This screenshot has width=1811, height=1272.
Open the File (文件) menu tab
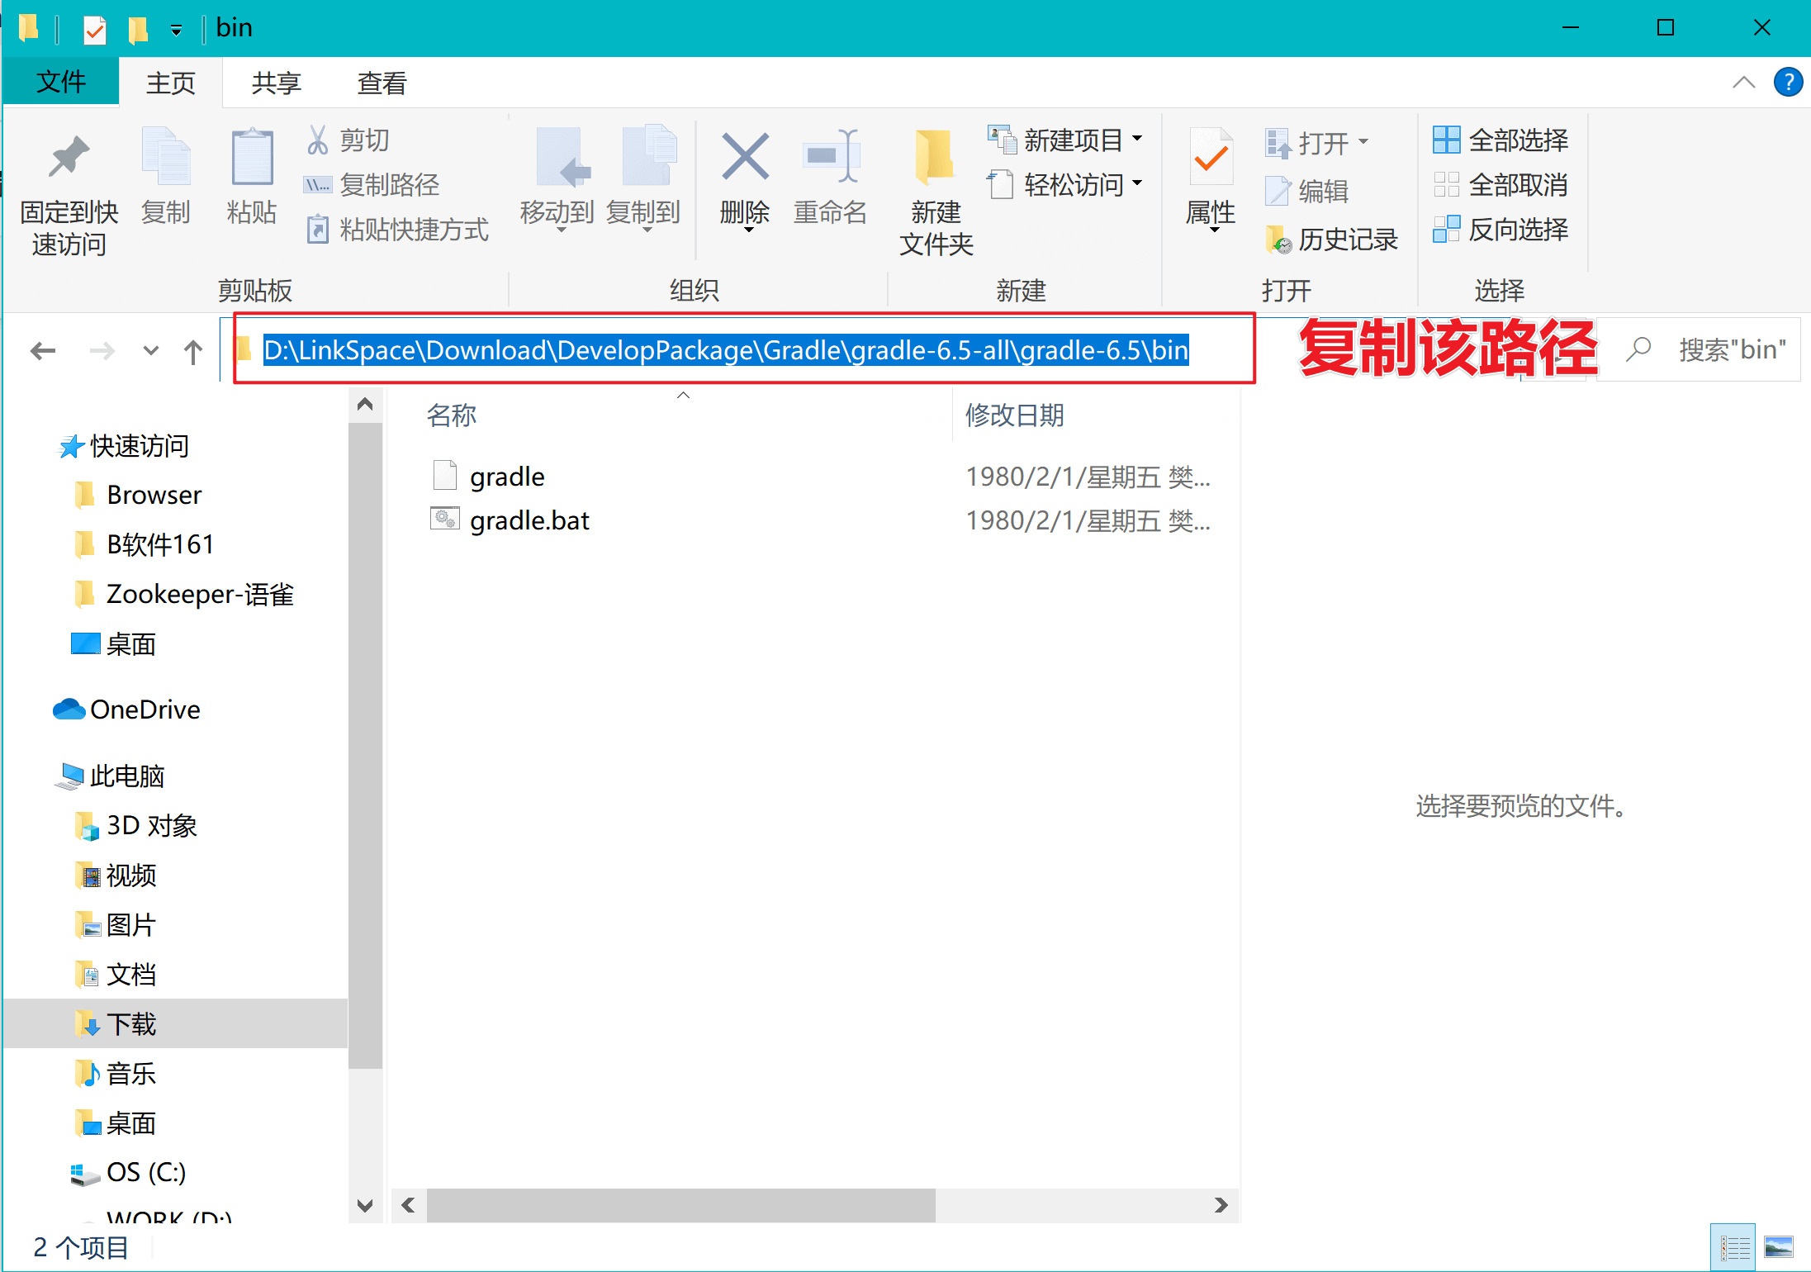(61, 83)
